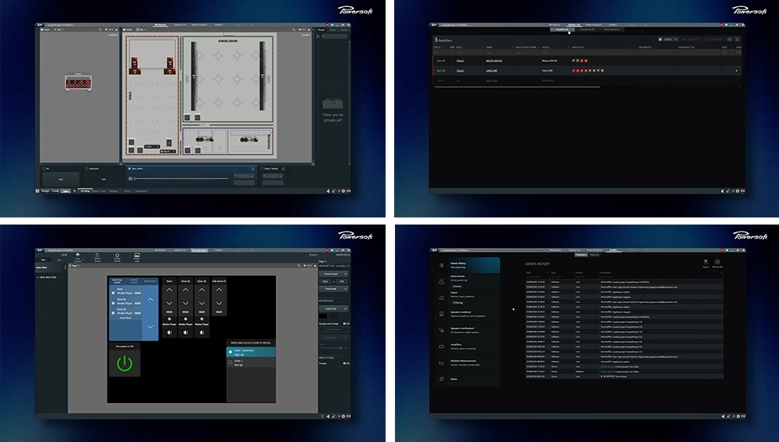Image resolution: width=779 pixels, height=442 pixels.
Task: Open Horizontal orientation dropdown
Action: 333,289
